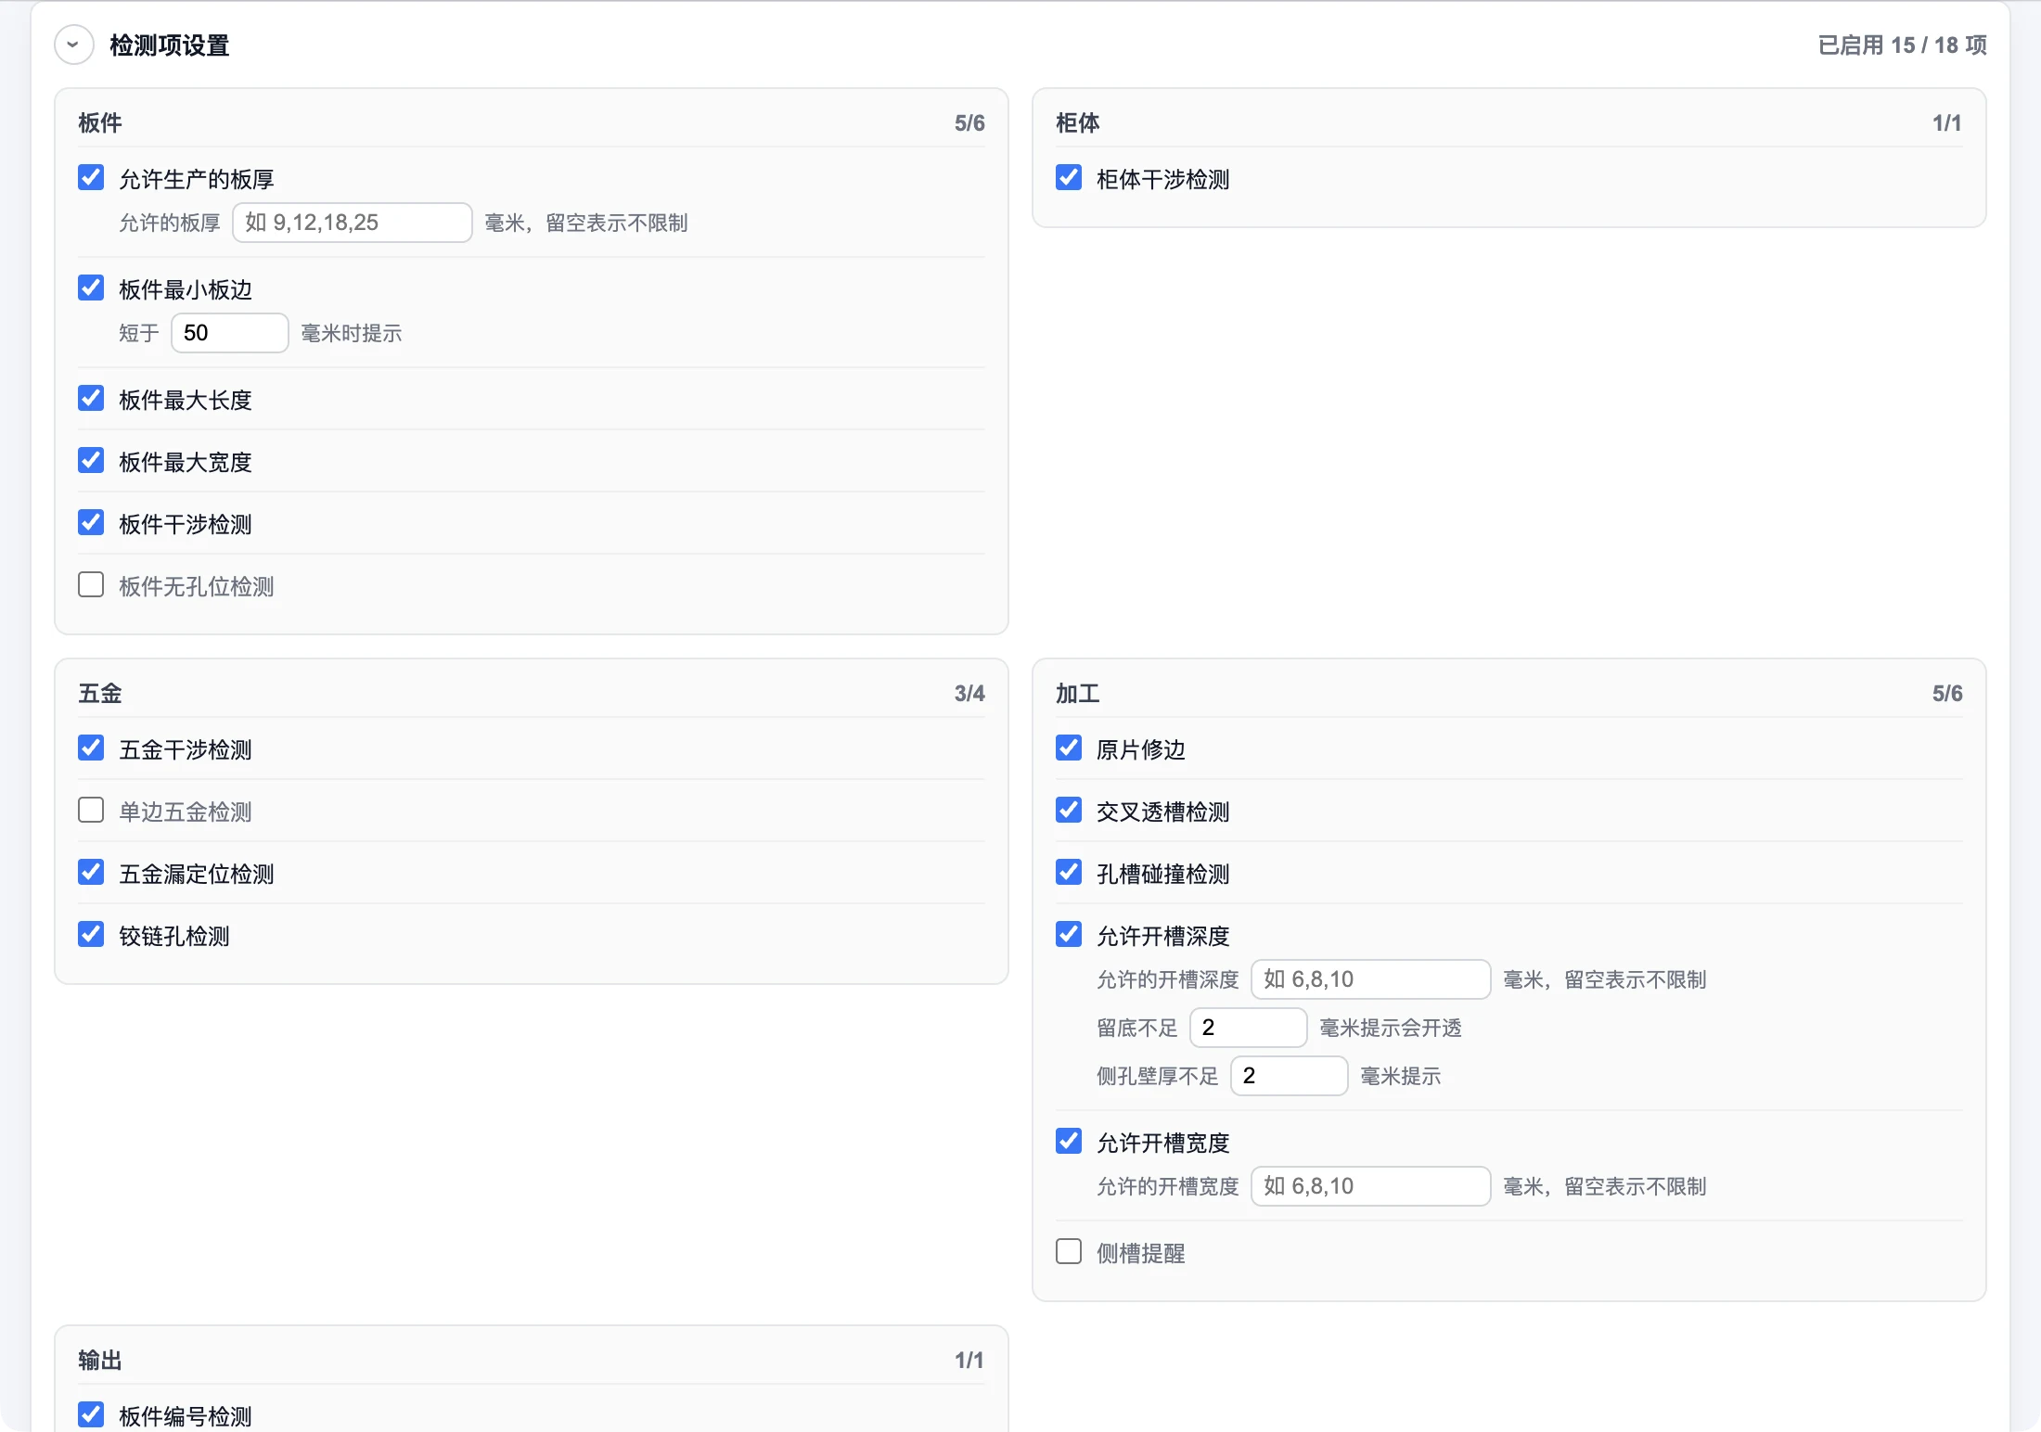The image size is (2041, 1432).
Task: Enable 板件无孔位检测 checkbox
Action: 91,584
